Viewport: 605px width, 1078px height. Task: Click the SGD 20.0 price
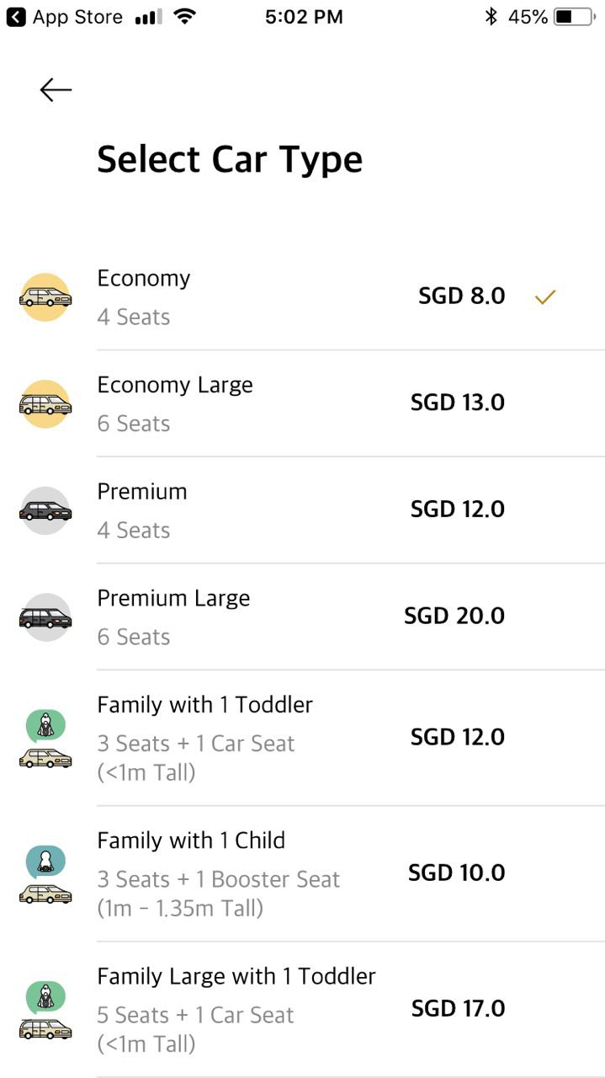point(454,616)
